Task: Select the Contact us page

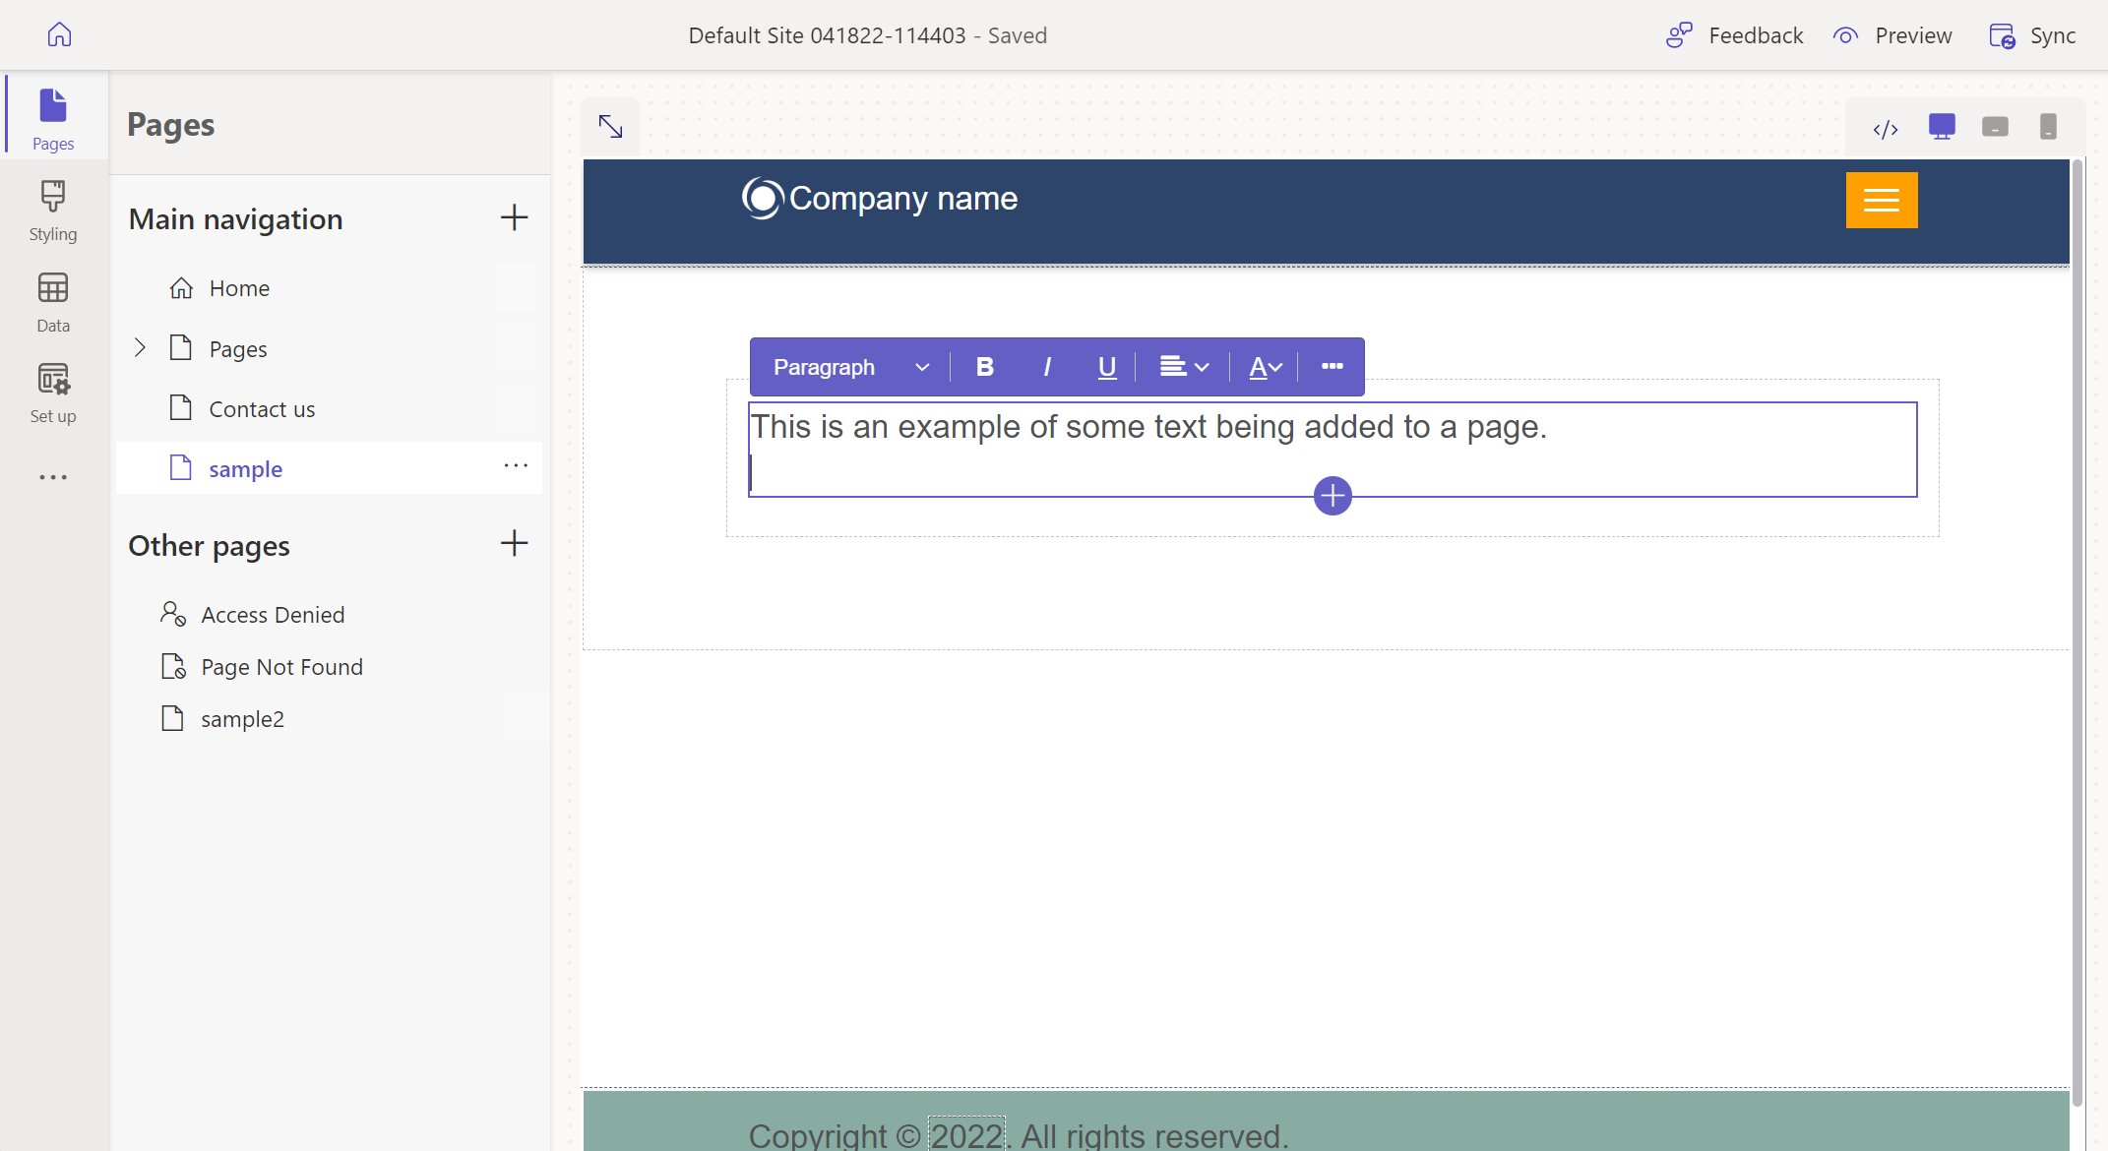Action: 260,408
